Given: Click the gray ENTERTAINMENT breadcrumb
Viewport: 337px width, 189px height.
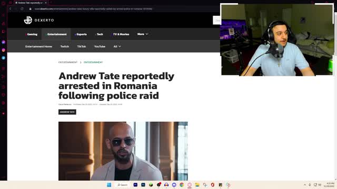Looking at the screenshot, I should (68, 62).
